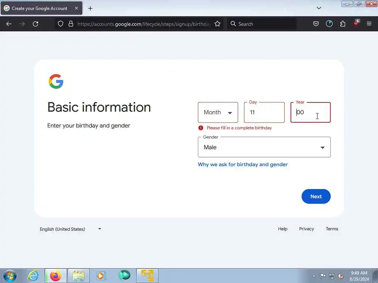378x283 pixels.
Task: Show hidden tray icons arrow
Action: 314,276
